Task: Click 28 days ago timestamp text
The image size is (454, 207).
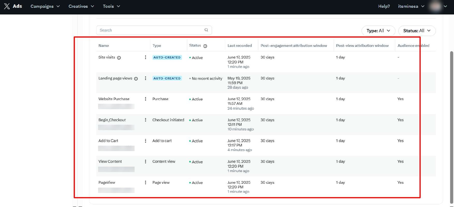Action: pyautogui.click(x=238, y=87)
